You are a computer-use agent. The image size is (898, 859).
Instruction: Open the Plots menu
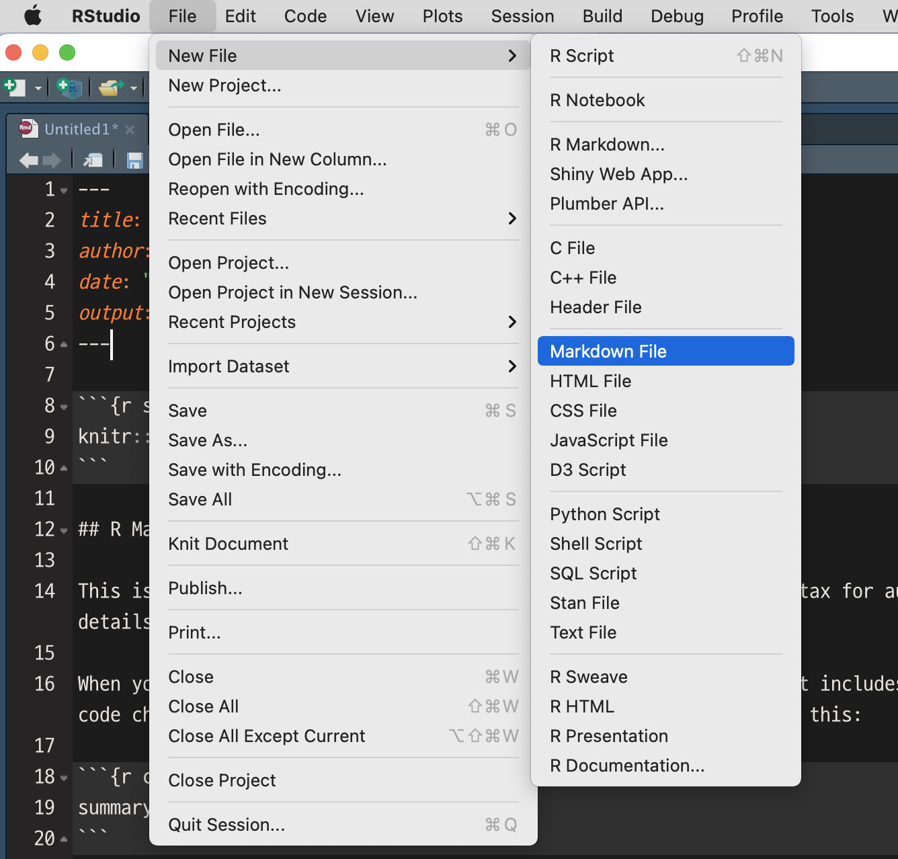tap(442, 16)
